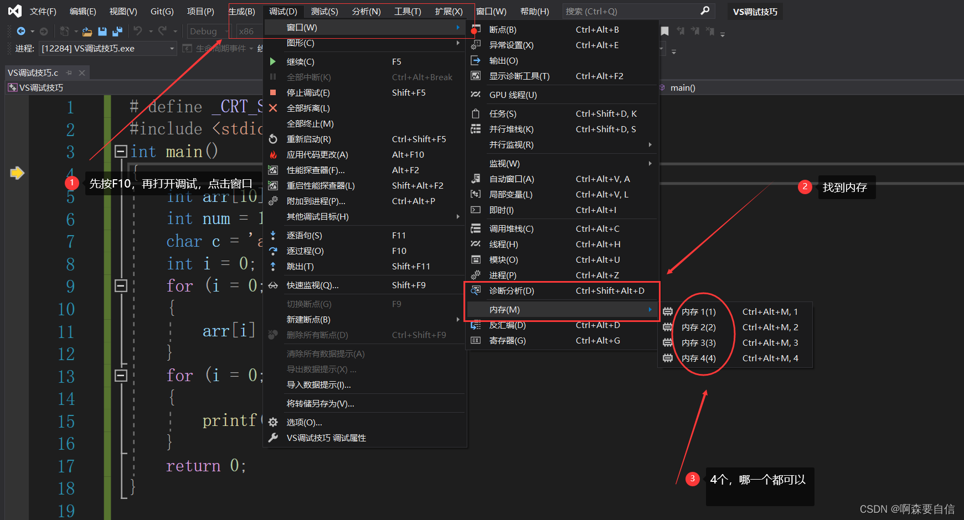Viewport: 964px width, 520px height.
Task: Expand the 新建断点(B) submenu arrow
Action: [x=458, y=319]
